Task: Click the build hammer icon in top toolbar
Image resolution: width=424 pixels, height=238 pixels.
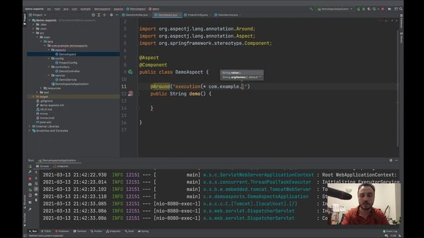Action: tap(311, 9)
